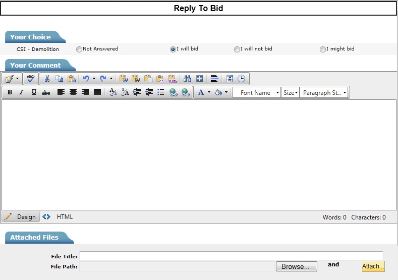Insert a horizontal rule
The height and width of the screenshot is (280, 398).
coord(214,79)
